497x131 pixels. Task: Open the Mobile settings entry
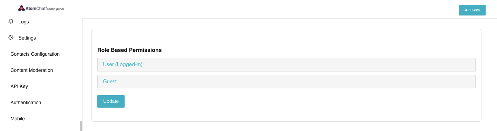(x=18, y=119)
